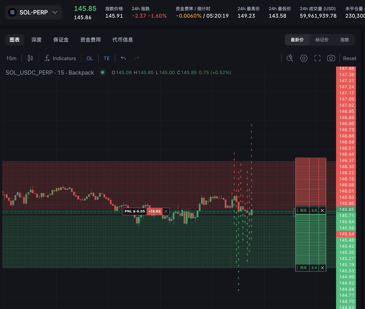The image size is (365, 309).
Task: Click the 24h 最低价 value 143.58
Action: click(x=277, y=16)
